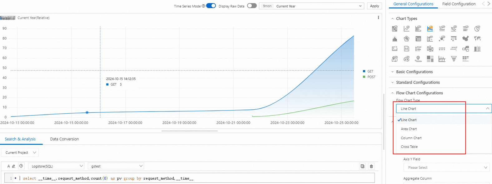The image size is (492, 184).
Task: Select the Markdown chart type icon
Action: pyautogui.click(x=406, y=49)
